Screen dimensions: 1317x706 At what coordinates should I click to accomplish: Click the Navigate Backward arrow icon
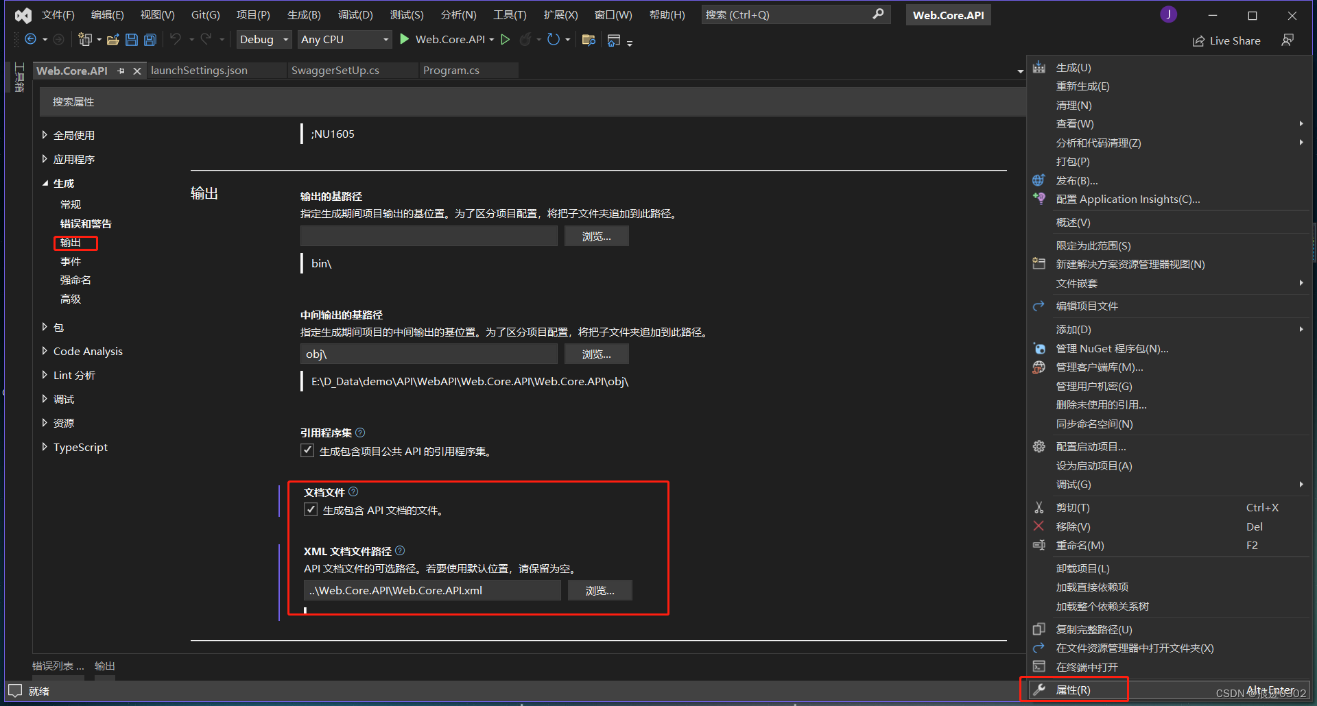tap(32, 39)
